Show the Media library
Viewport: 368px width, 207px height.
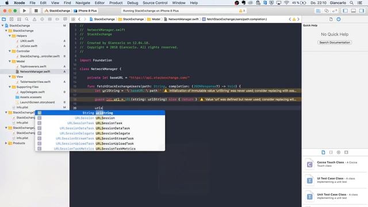tap(346, 152)
